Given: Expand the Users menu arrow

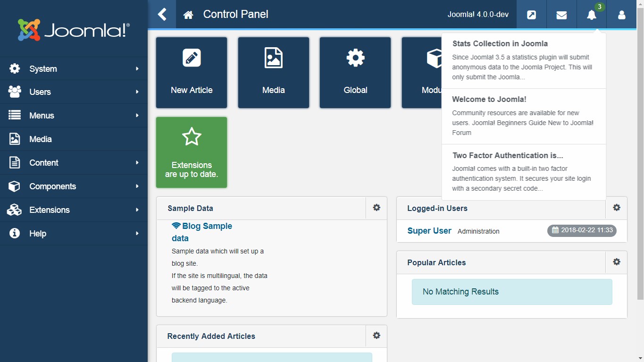Looking at the screenshot, I should tap(137, 92).
